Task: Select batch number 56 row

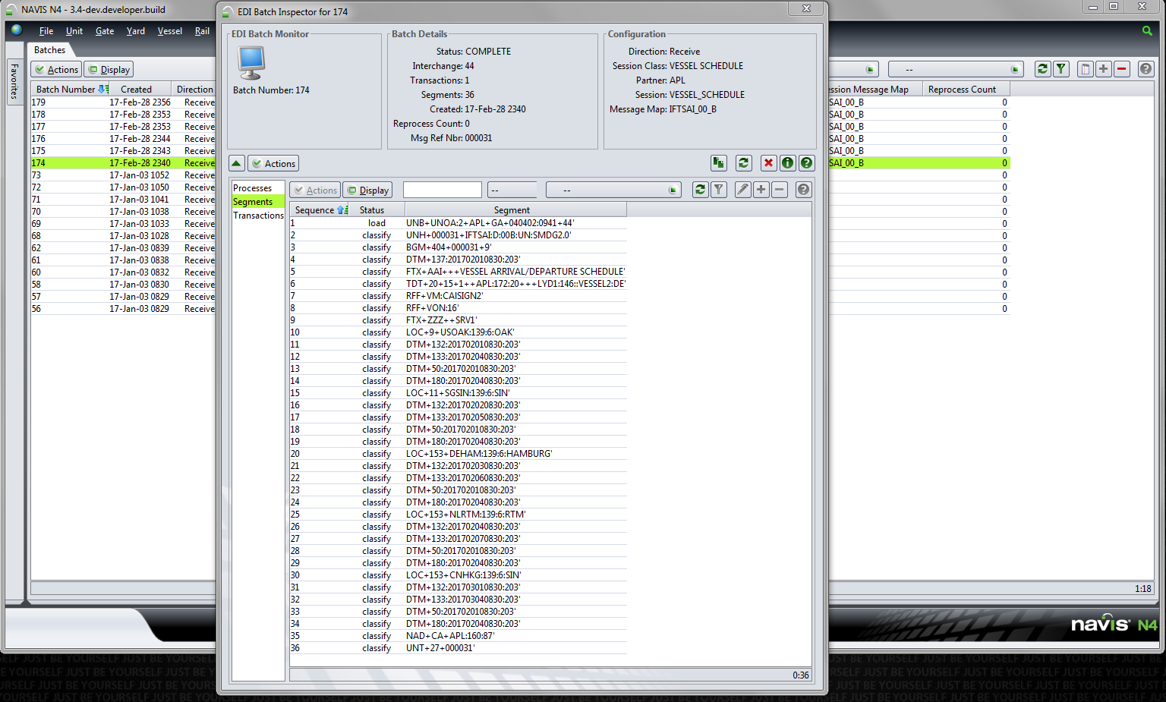Action: click(x=123, y=309)
